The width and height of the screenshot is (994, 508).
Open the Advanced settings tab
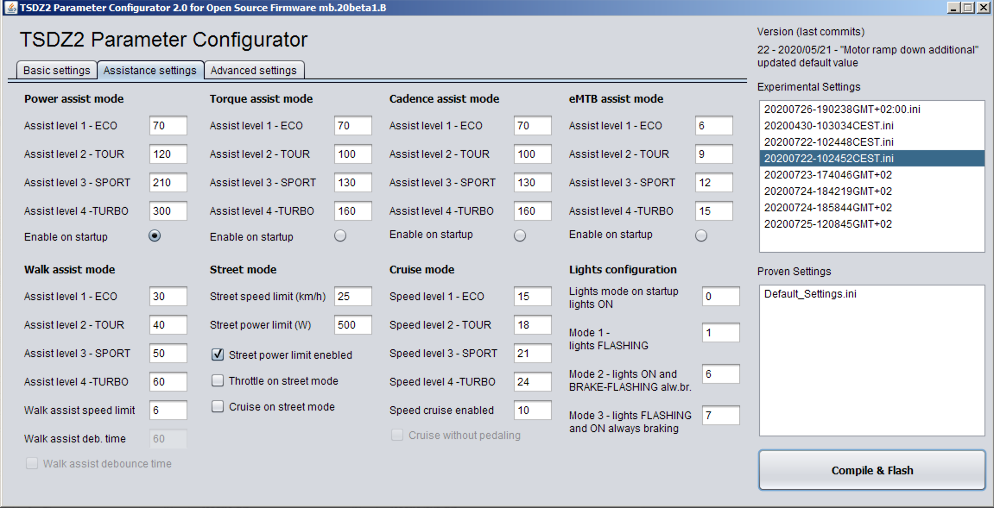[253, 70]
